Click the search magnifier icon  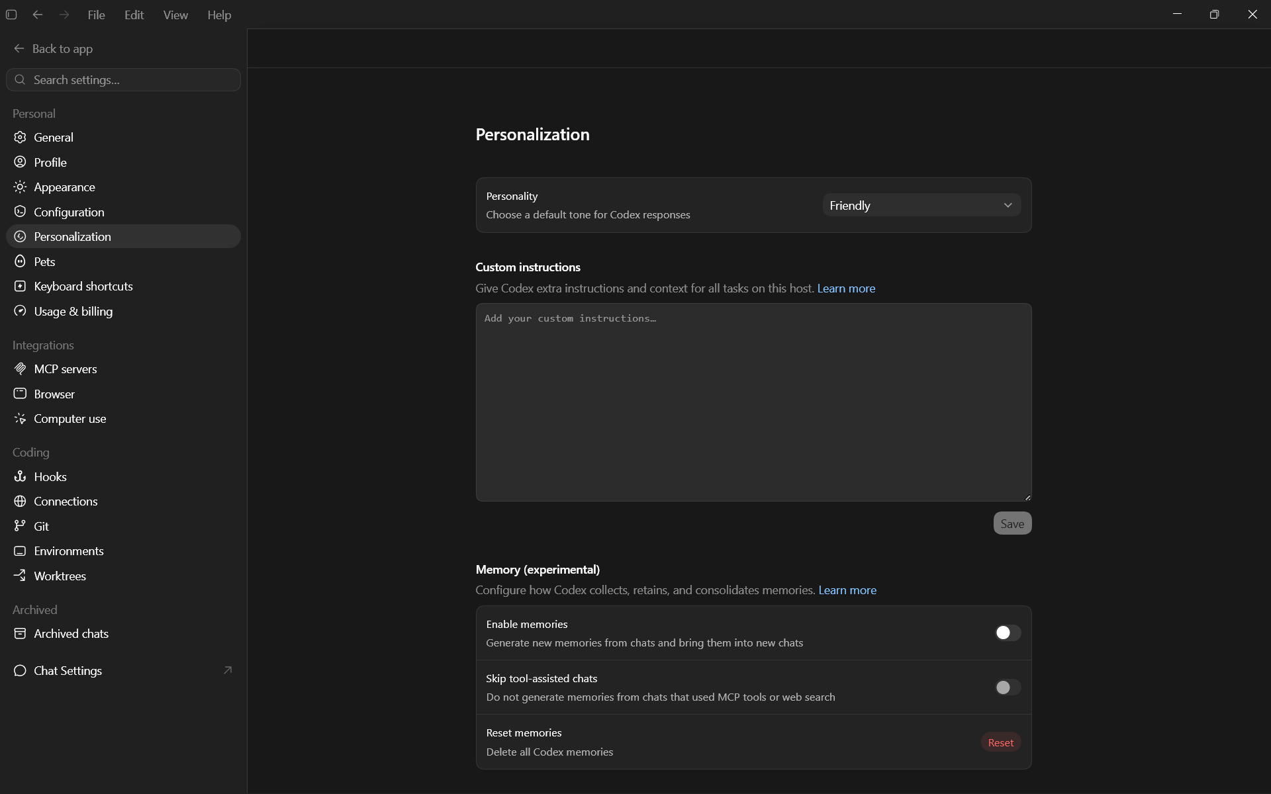coord(21,80)
